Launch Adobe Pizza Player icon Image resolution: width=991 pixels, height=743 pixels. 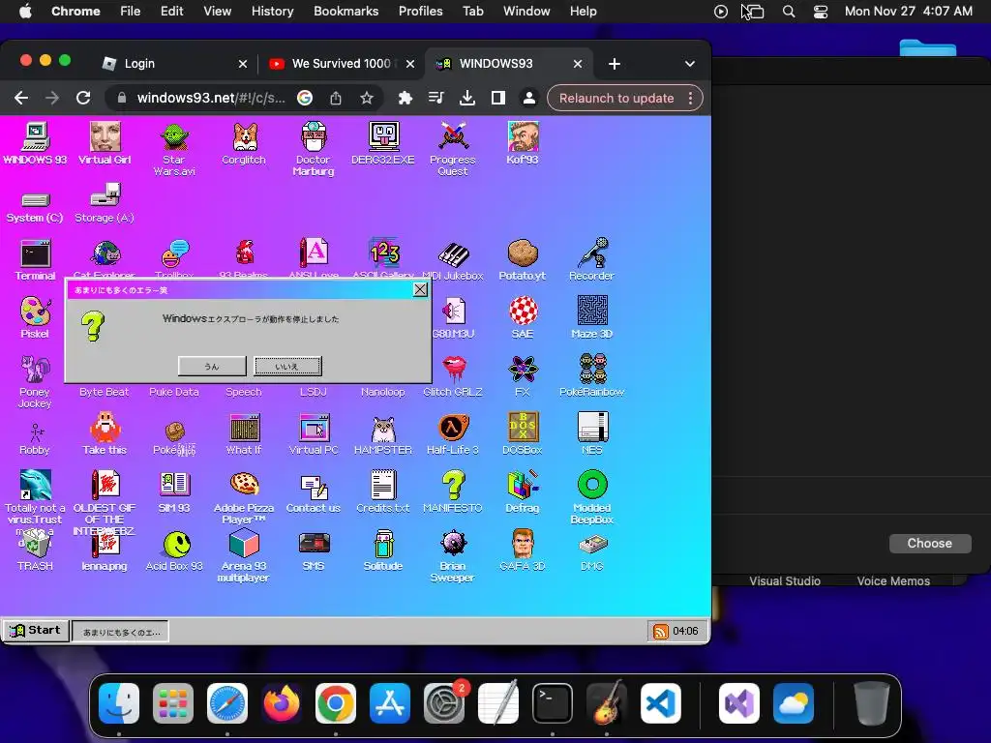tap(244, 497)
